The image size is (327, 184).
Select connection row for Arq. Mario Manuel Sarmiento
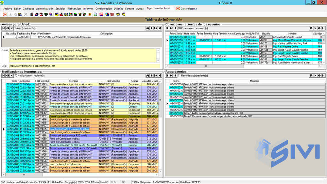(246, 40)
